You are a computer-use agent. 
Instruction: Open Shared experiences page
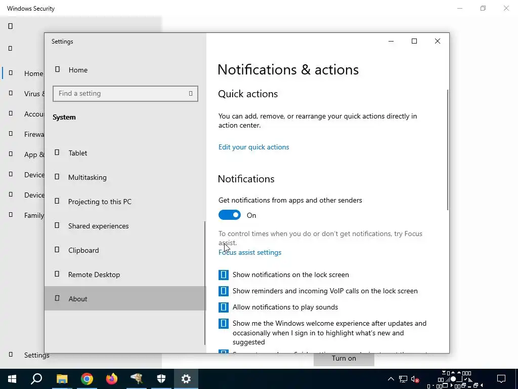125,226
